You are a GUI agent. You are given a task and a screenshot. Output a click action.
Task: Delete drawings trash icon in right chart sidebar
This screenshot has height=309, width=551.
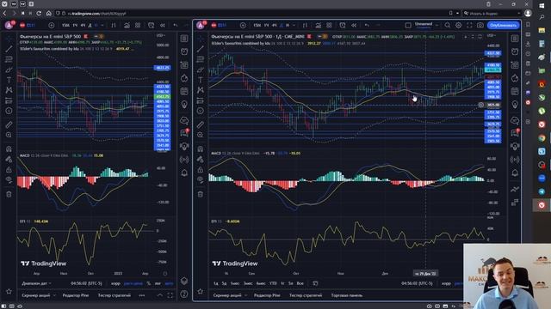pos(201,194)
